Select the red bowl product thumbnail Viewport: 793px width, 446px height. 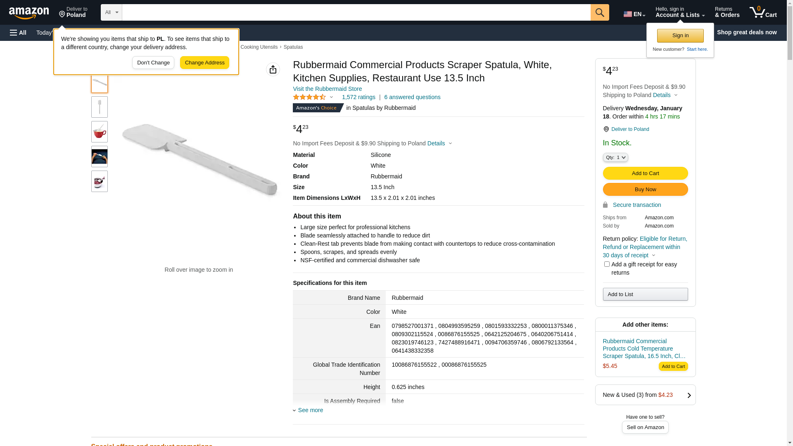coord(100,132)
